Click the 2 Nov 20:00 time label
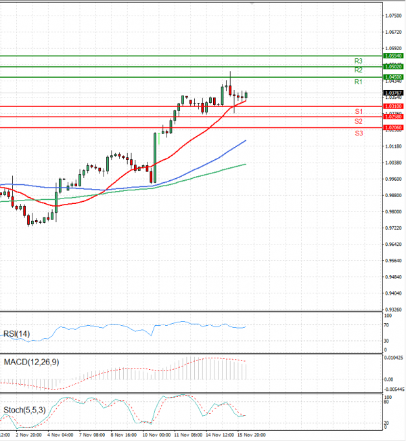The width and height of the screenshot is (406, 441). [x=28, y=435]
